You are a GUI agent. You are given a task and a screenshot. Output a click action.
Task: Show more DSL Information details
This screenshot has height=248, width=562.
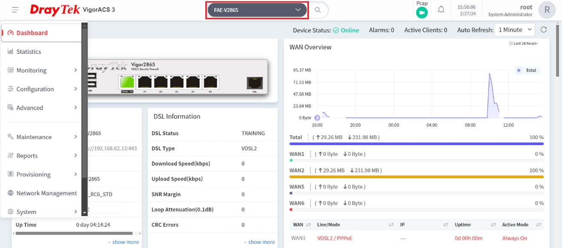tap(259, 242)
